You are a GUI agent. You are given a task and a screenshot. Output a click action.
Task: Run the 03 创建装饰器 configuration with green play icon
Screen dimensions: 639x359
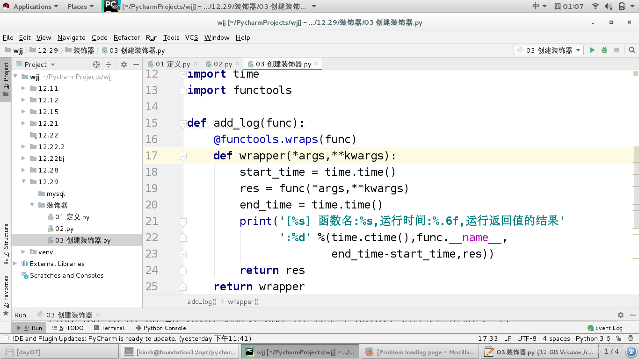pyautogui.click(x=592, y=50)
